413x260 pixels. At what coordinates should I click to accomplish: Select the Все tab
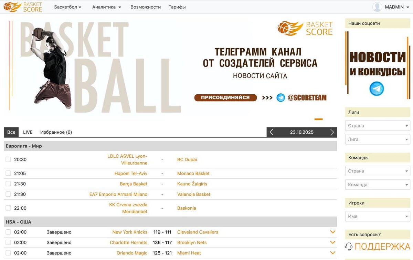(x=11, y=132)
